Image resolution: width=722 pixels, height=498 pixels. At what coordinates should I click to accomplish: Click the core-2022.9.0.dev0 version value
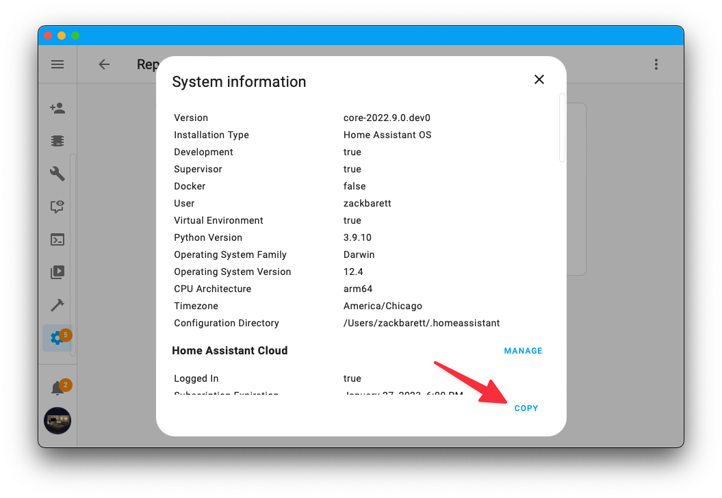(x=387, y=118)
